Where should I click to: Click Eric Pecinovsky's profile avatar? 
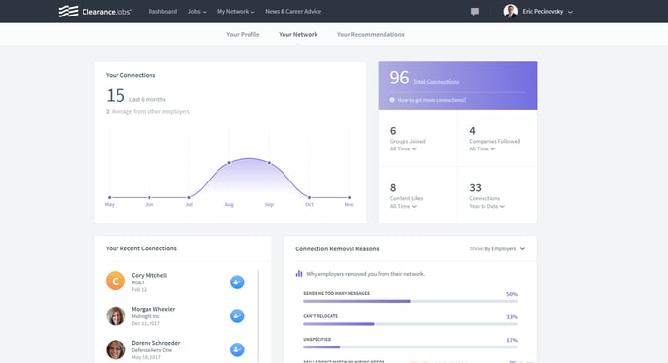[511, 11]
